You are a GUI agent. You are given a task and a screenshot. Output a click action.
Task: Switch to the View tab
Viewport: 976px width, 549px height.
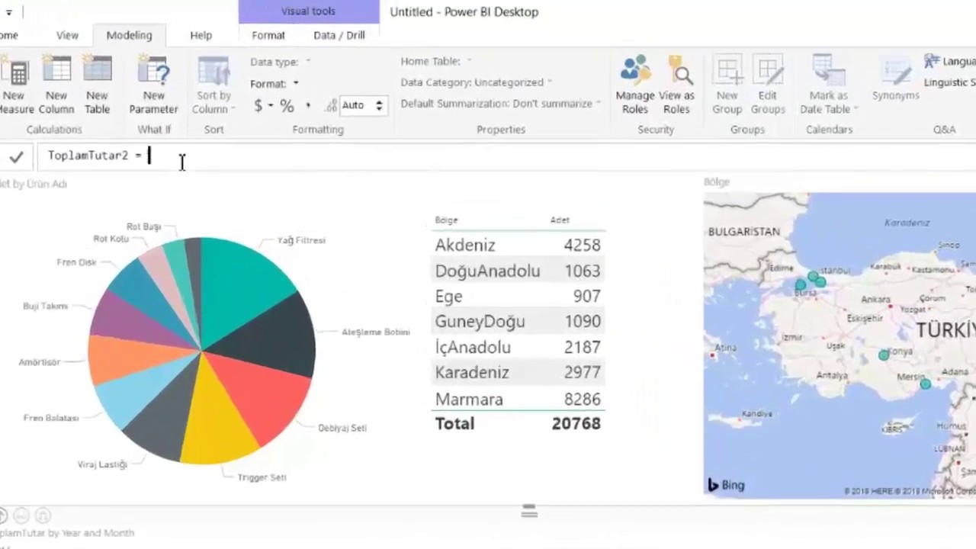coord(67,35)
